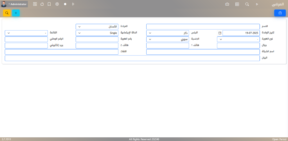Click the الاسم name input field
Viewport: 288px width, 141px height.
(x=202, y=27)
